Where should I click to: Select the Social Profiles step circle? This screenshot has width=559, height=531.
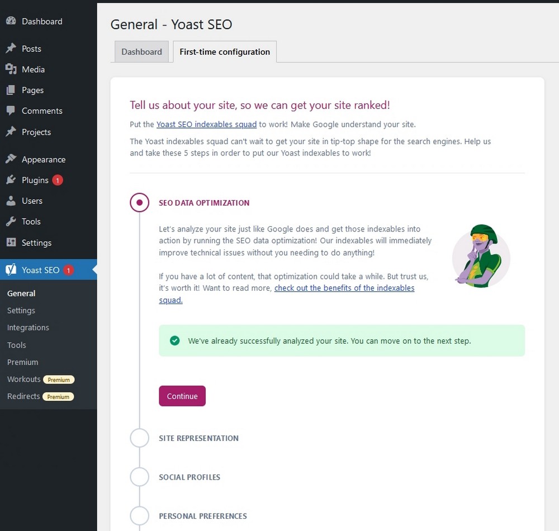(x=139, y=477)
